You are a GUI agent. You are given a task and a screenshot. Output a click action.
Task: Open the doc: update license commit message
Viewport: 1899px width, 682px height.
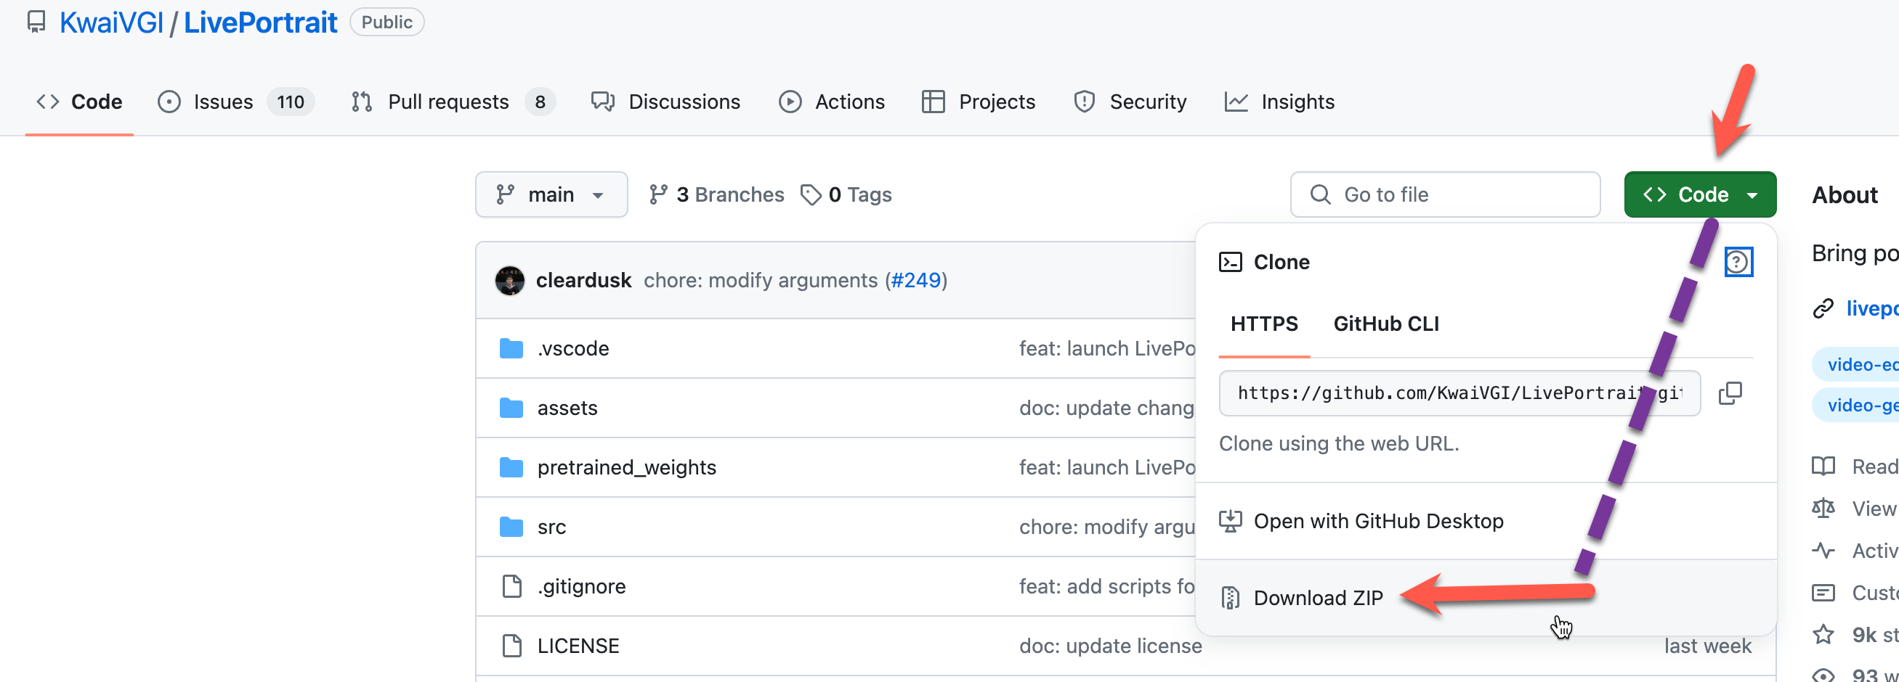pyautogui.click(x=1110, y=646)
